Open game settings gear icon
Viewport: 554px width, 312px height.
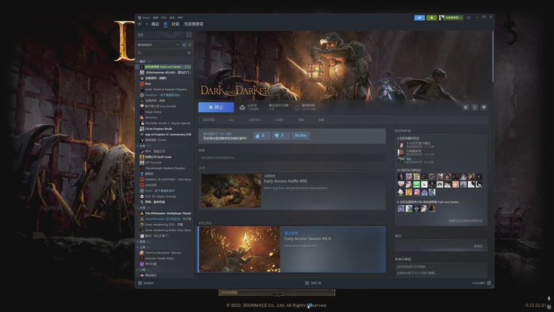tap(465, 107)
